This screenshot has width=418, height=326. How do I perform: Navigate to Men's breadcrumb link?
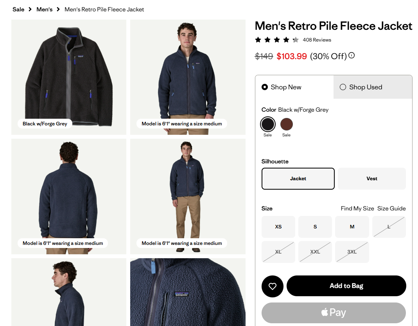point(44,9)
